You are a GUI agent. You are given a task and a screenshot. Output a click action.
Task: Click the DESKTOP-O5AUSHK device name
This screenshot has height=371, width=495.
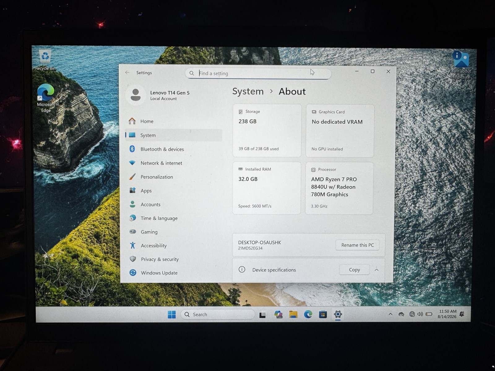coord(260,242)
